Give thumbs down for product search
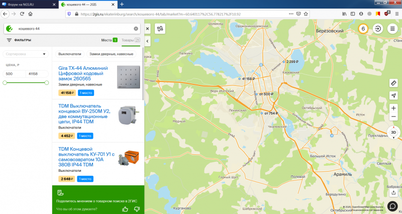 click(x=137, y=209)
